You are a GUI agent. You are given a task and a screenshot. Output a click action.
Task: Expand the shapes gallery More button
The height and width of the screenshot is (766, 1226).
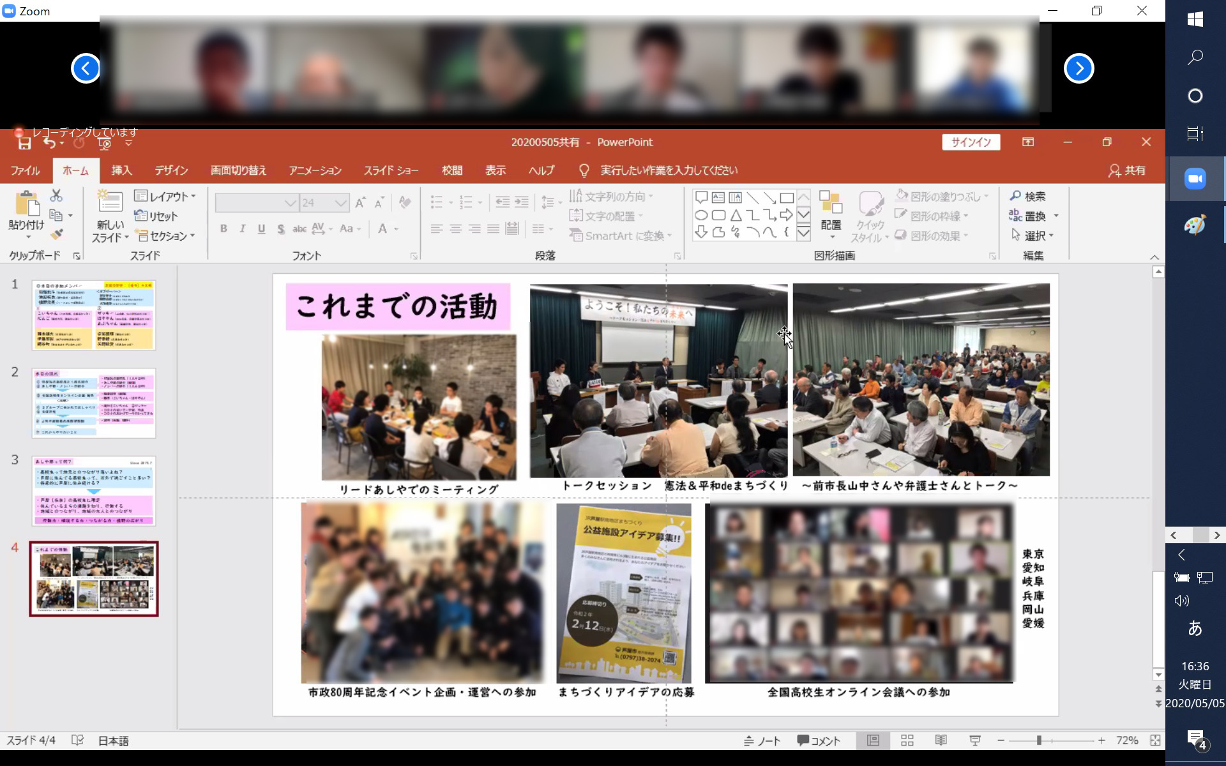click(x=804, y=234)
